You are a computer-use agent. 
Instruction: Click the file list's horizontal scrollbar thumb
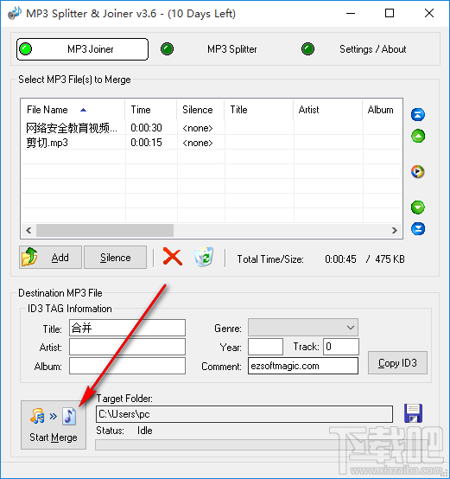[x=105, y=230]
